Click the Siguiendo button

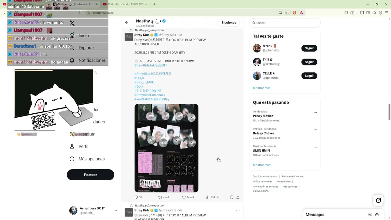(x=229, y=23)
